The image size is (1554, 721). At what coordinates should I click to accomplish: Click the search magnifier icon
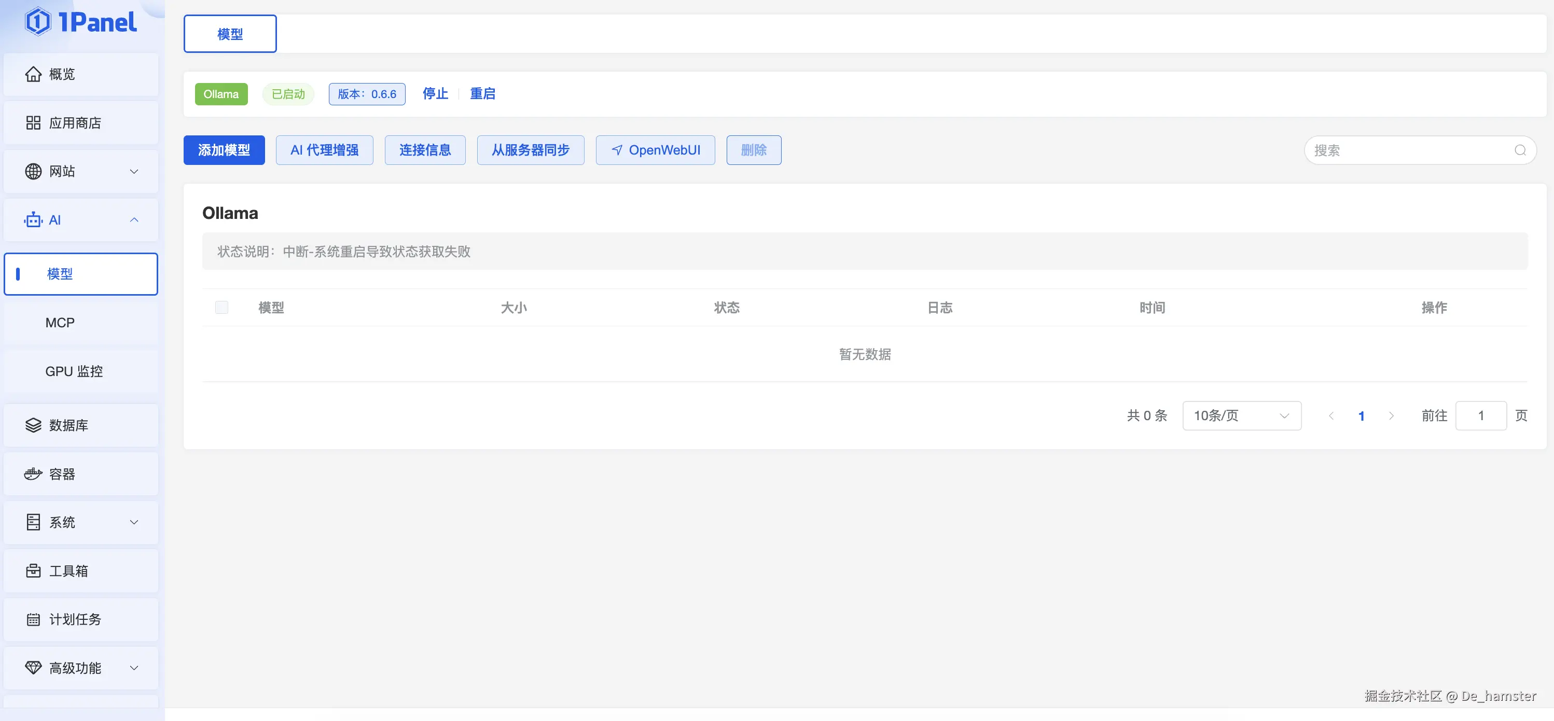pos(1520,150)
